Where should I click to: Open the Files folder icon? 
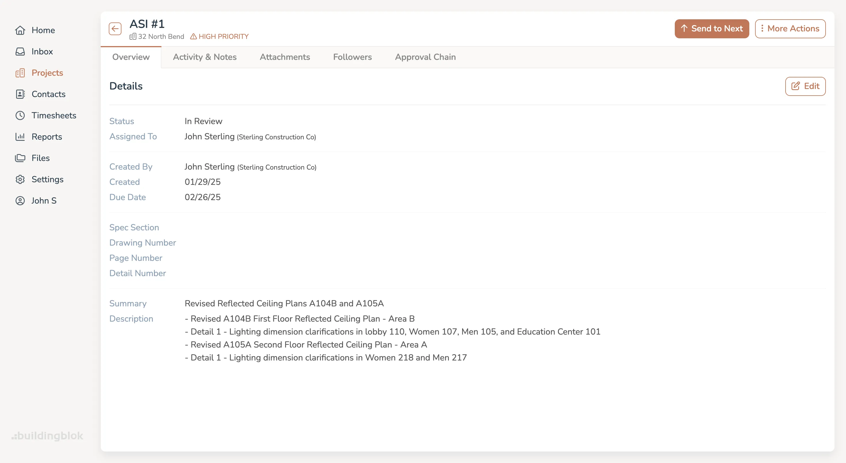[20, 158]
